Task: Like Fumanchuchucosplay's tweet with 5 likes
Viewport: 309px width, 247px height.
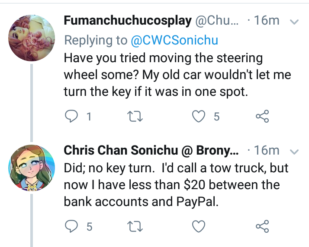Action: (199, 117)
